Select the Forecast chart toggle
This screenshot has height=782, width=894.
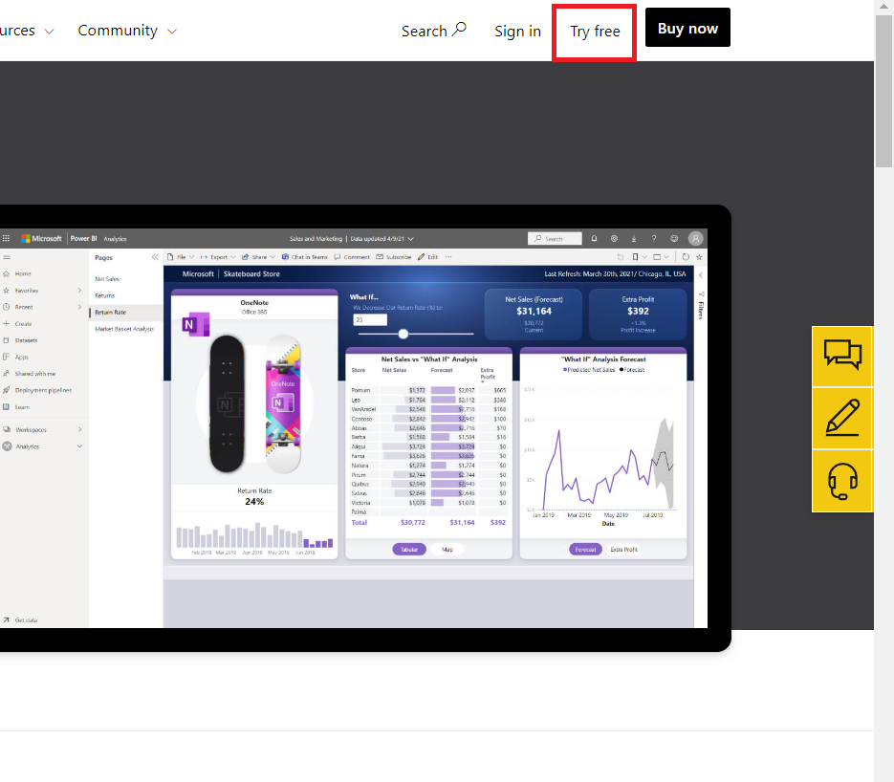[585, 550]
